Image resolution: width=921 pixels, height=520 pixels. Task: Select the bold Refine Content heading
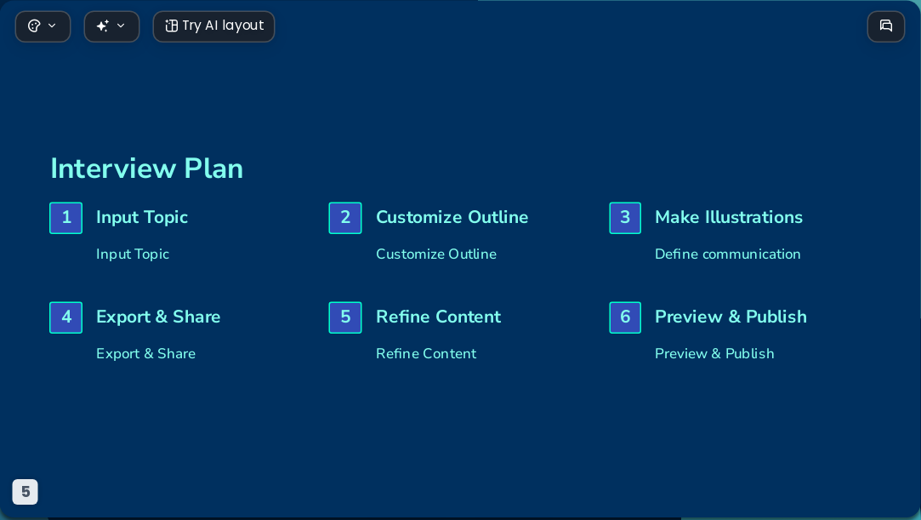click(439, 317)
